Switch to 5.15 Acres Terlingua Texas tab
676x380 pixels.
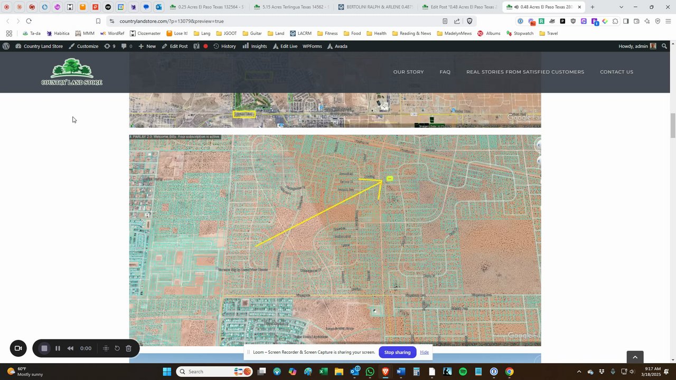pos(291,7)
